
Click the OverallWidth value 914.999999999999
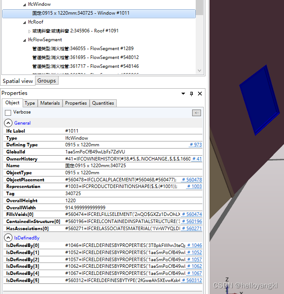pos(85,208)
